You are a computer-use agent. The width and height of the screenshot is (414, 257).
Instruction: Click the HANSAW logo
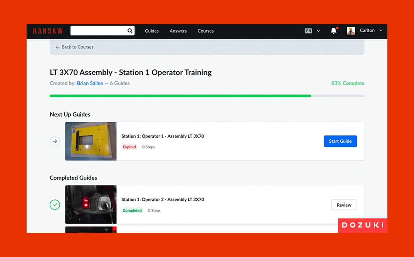pyautogui.click(x=48, y=31)
